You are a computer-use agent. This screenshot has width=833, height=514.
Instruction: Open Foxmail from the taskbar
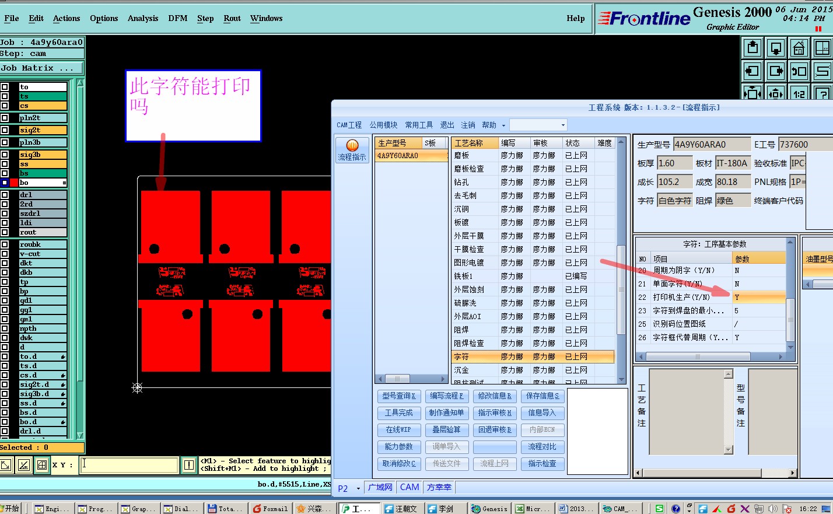coord(271,509)
